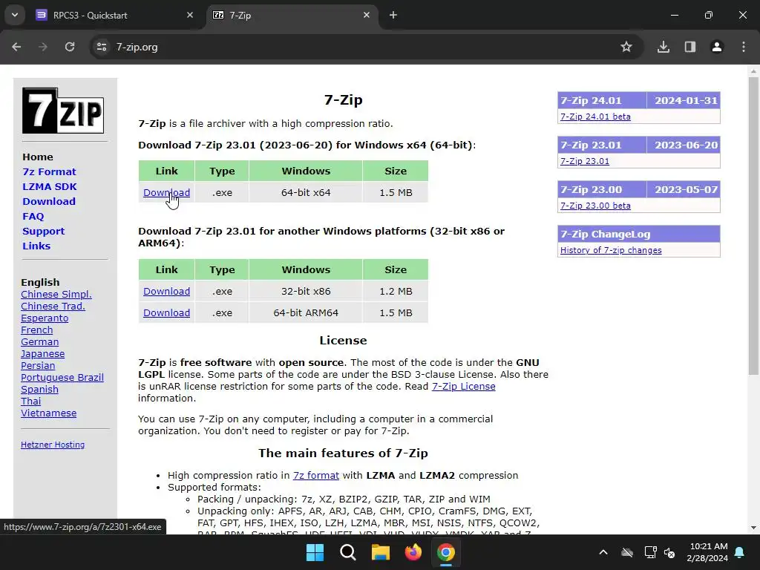Open the Chrome profile icon

(717, 47)
